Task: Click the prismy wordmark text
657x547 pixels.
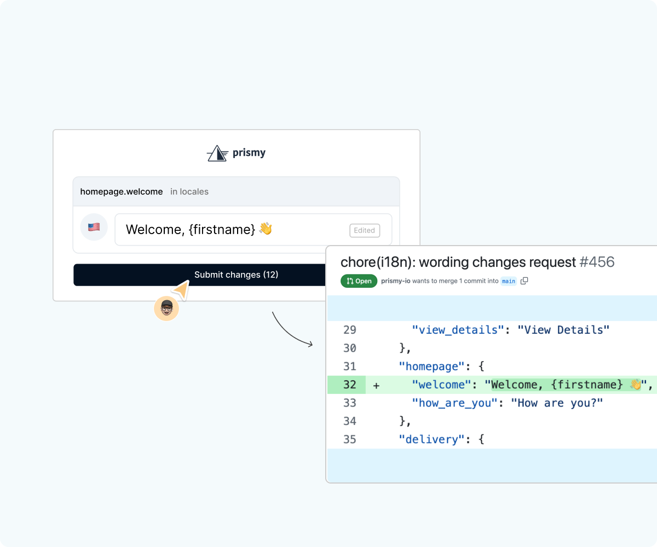Action: 248,153
